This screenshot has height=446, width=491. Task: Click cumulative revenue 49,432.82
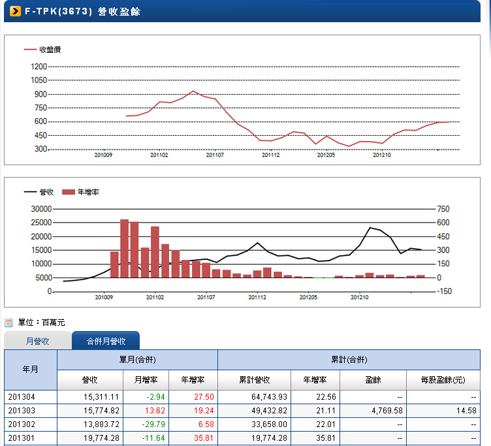coord(269,411)
